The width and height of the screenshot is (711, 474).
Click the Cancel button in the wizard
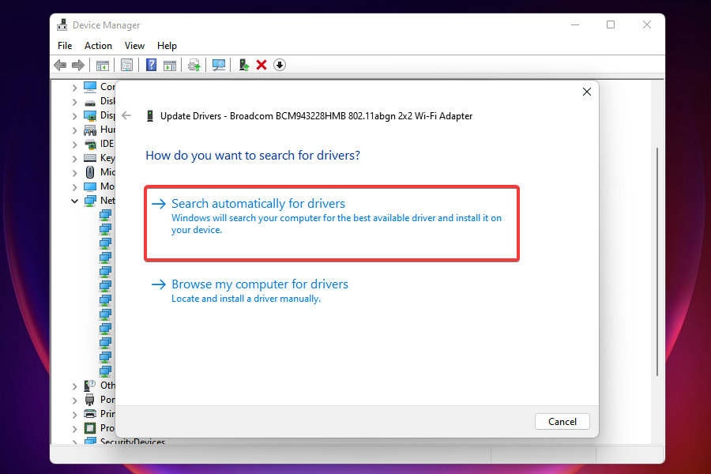tap(562, 421)
